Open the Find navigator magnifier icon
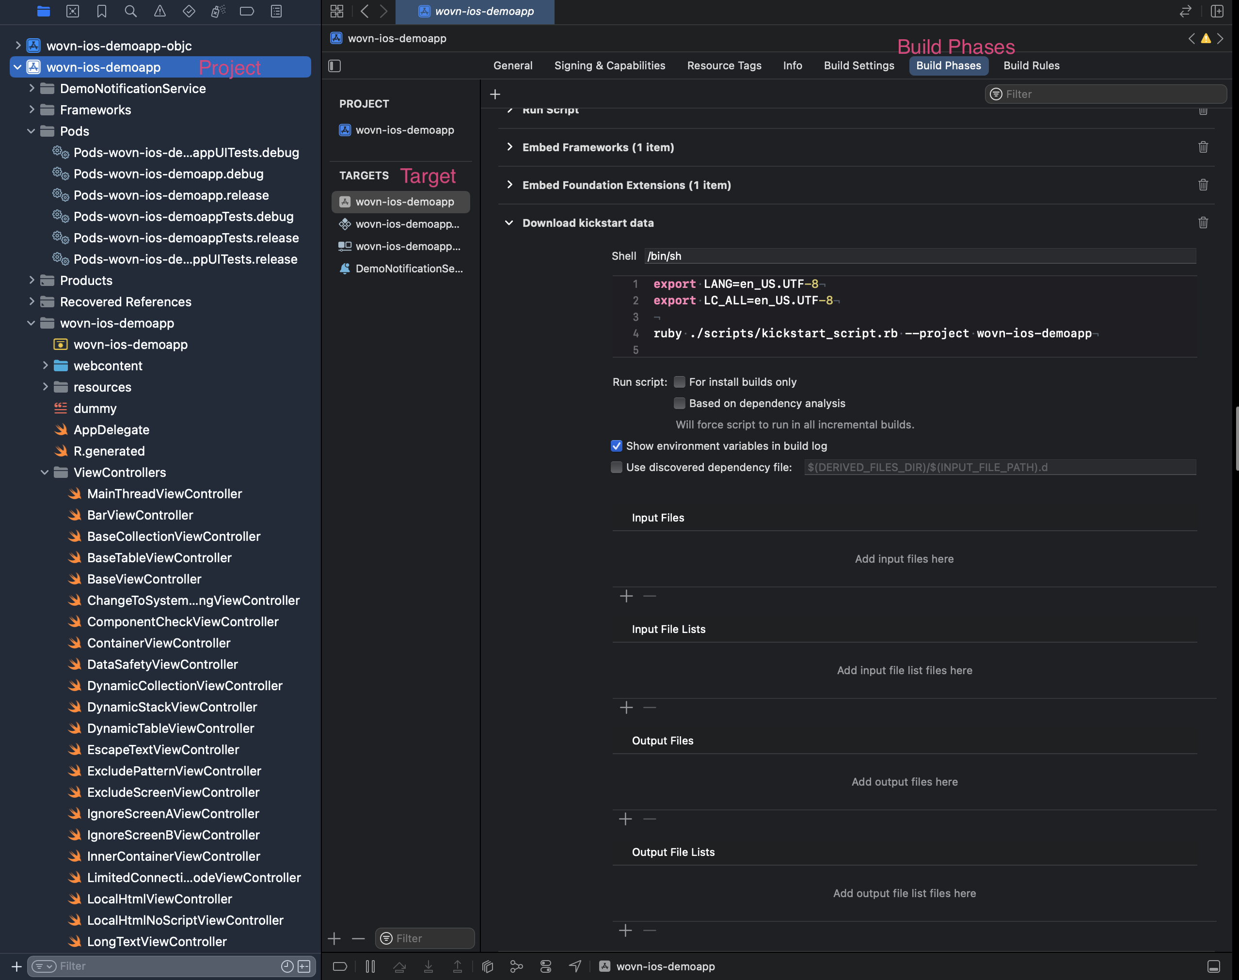 click(131, 11)
